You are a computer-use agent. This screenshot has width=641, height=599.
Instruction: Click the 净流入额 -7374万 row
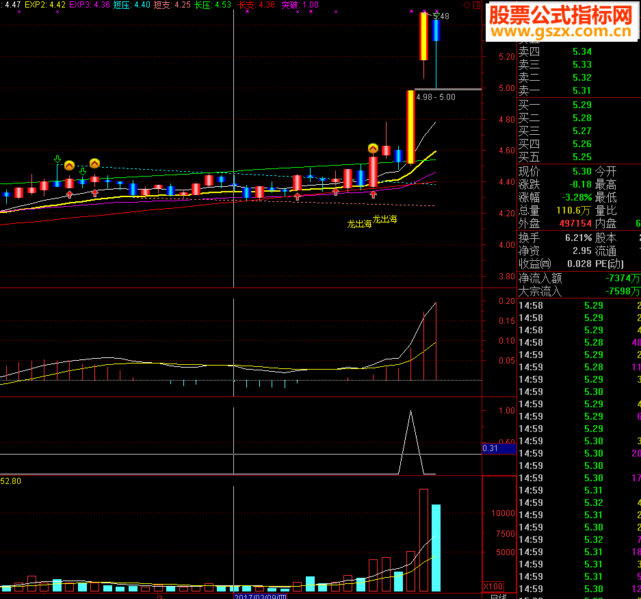point(579,278)
